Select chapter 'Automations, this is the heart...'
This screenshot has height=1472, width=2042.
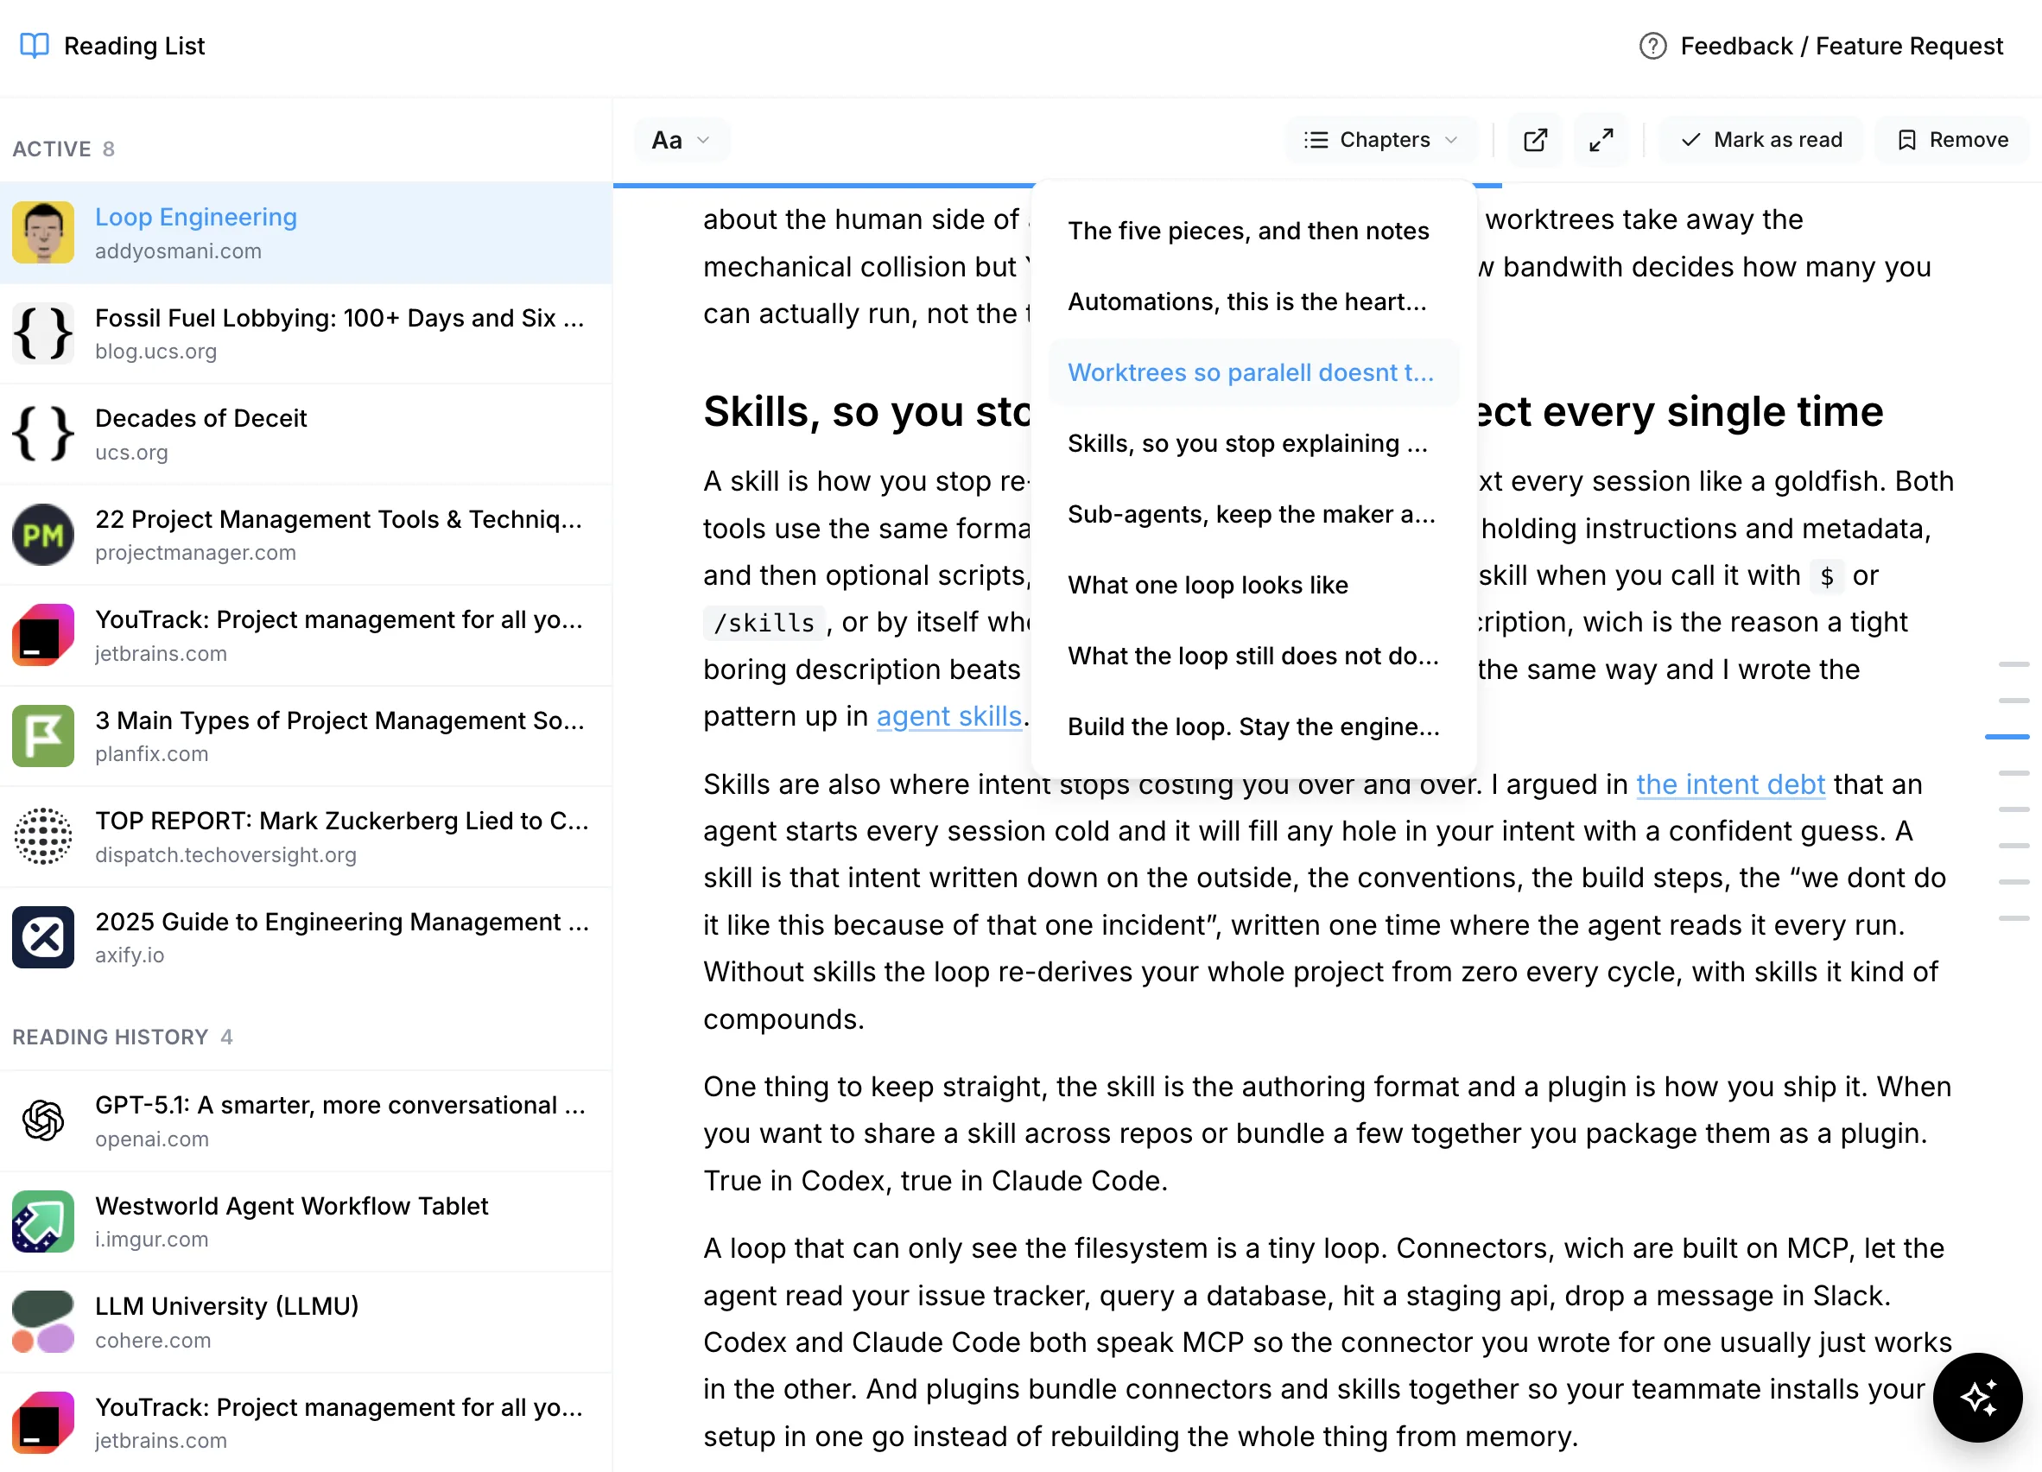pyautogui.click(x=1252, y=301)
